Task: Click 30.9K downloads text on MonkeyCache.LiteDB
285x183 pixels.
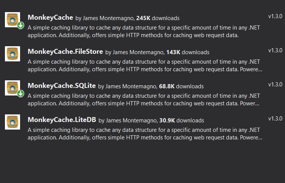Action: [x=182, y=120]
